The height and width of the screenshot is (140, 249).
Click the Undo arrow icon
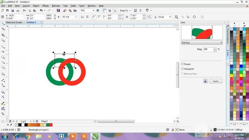(41, 10)
